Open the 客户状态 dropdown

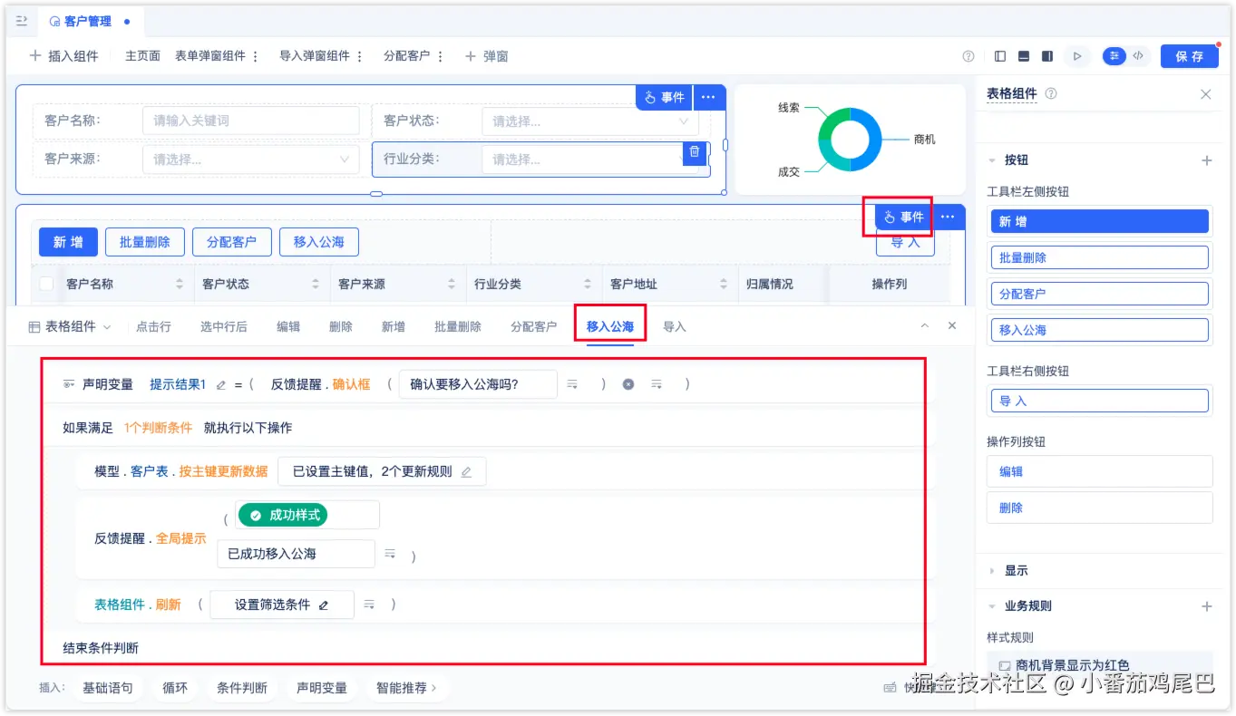coord(590,121)
